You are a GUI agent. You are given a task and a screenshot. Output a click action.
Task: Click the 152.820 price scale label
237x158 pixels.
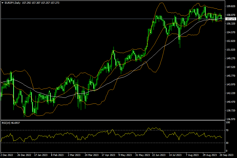(x=231, y=41)
